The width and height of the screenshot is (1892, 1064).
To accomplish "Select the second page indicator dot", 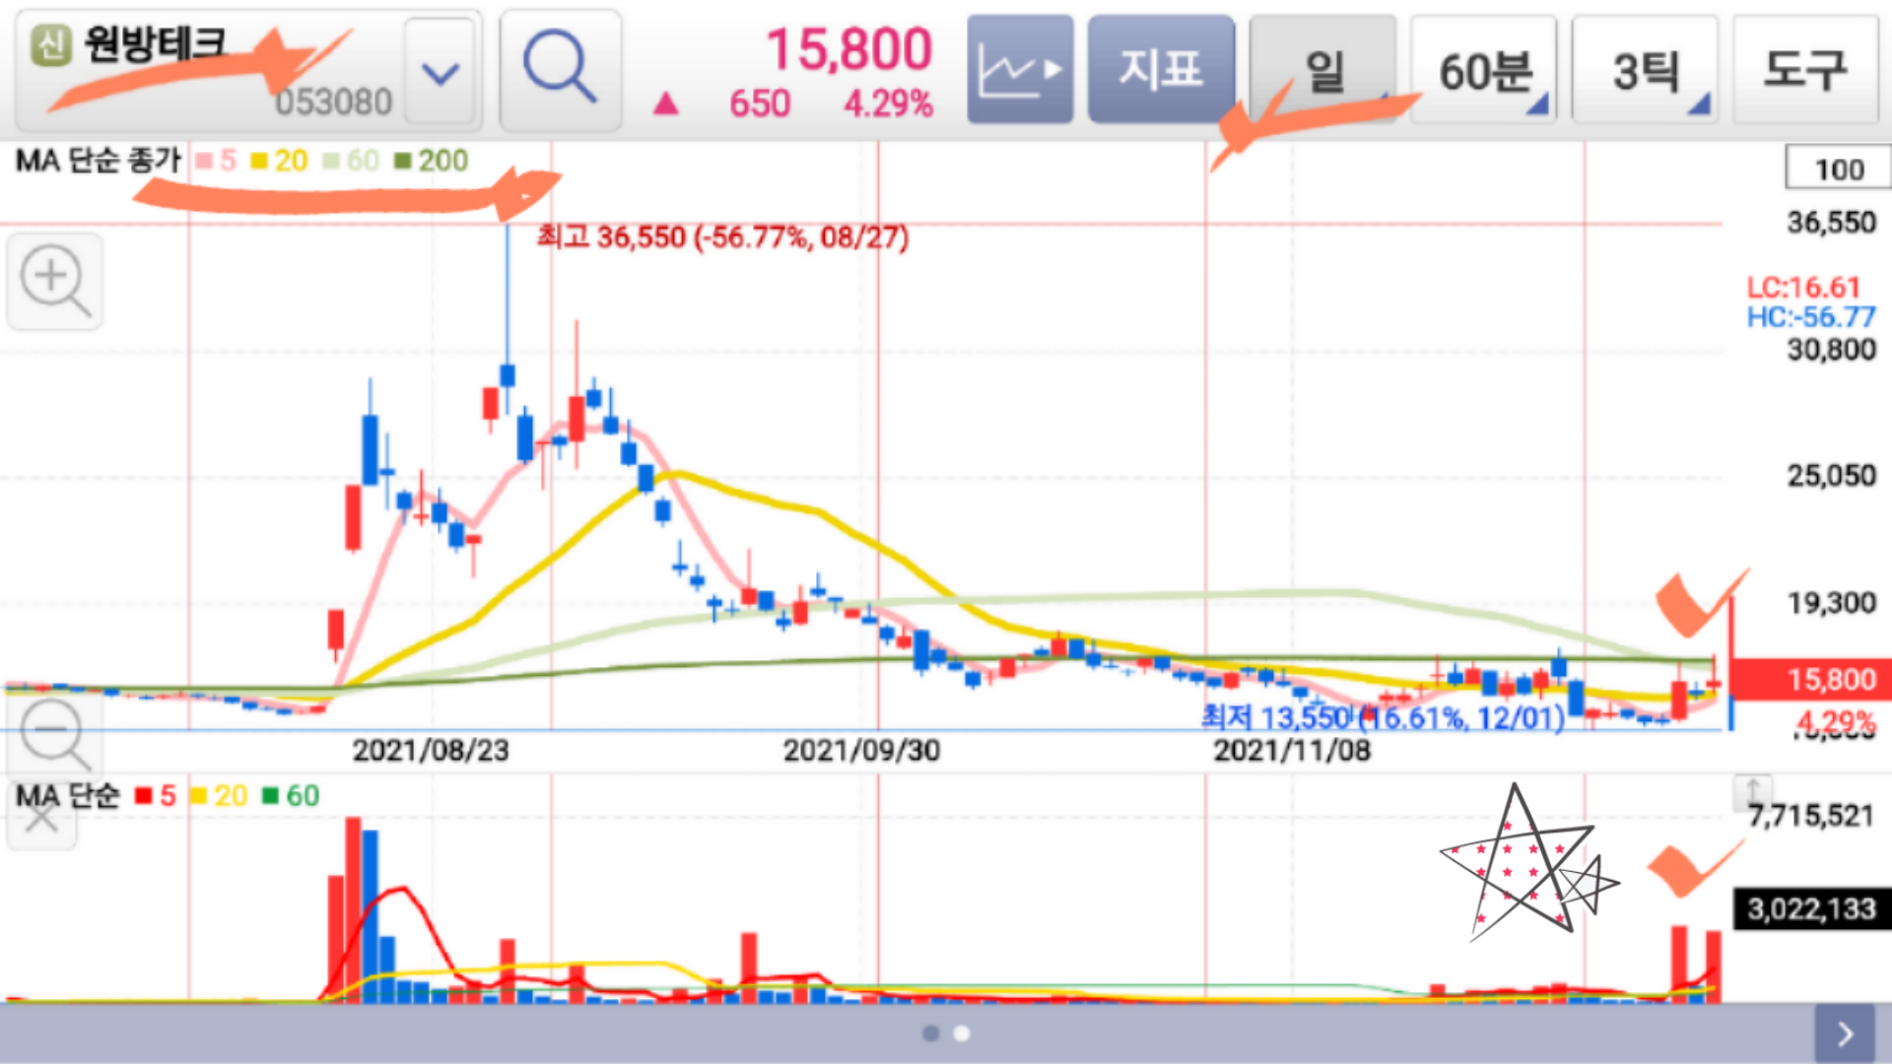I will tap(962, 1033).
